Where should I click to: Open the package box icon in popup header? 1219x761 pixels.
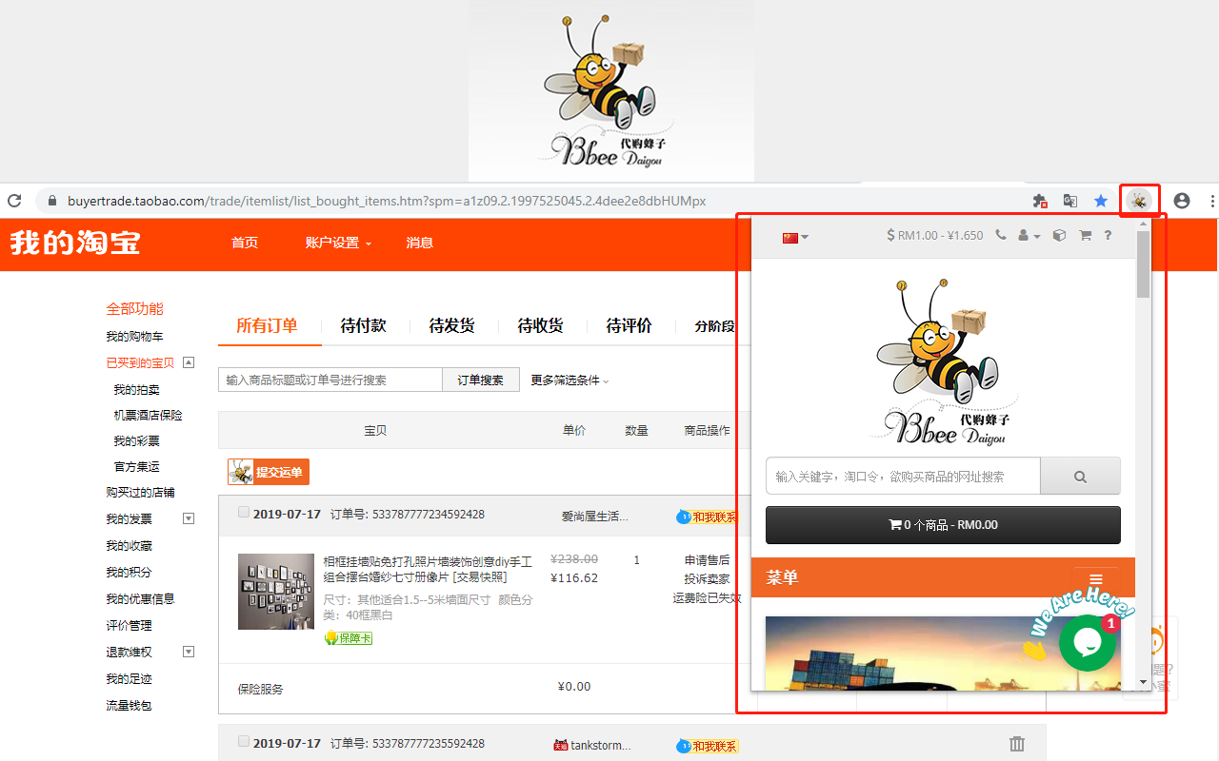[1059, 235]
